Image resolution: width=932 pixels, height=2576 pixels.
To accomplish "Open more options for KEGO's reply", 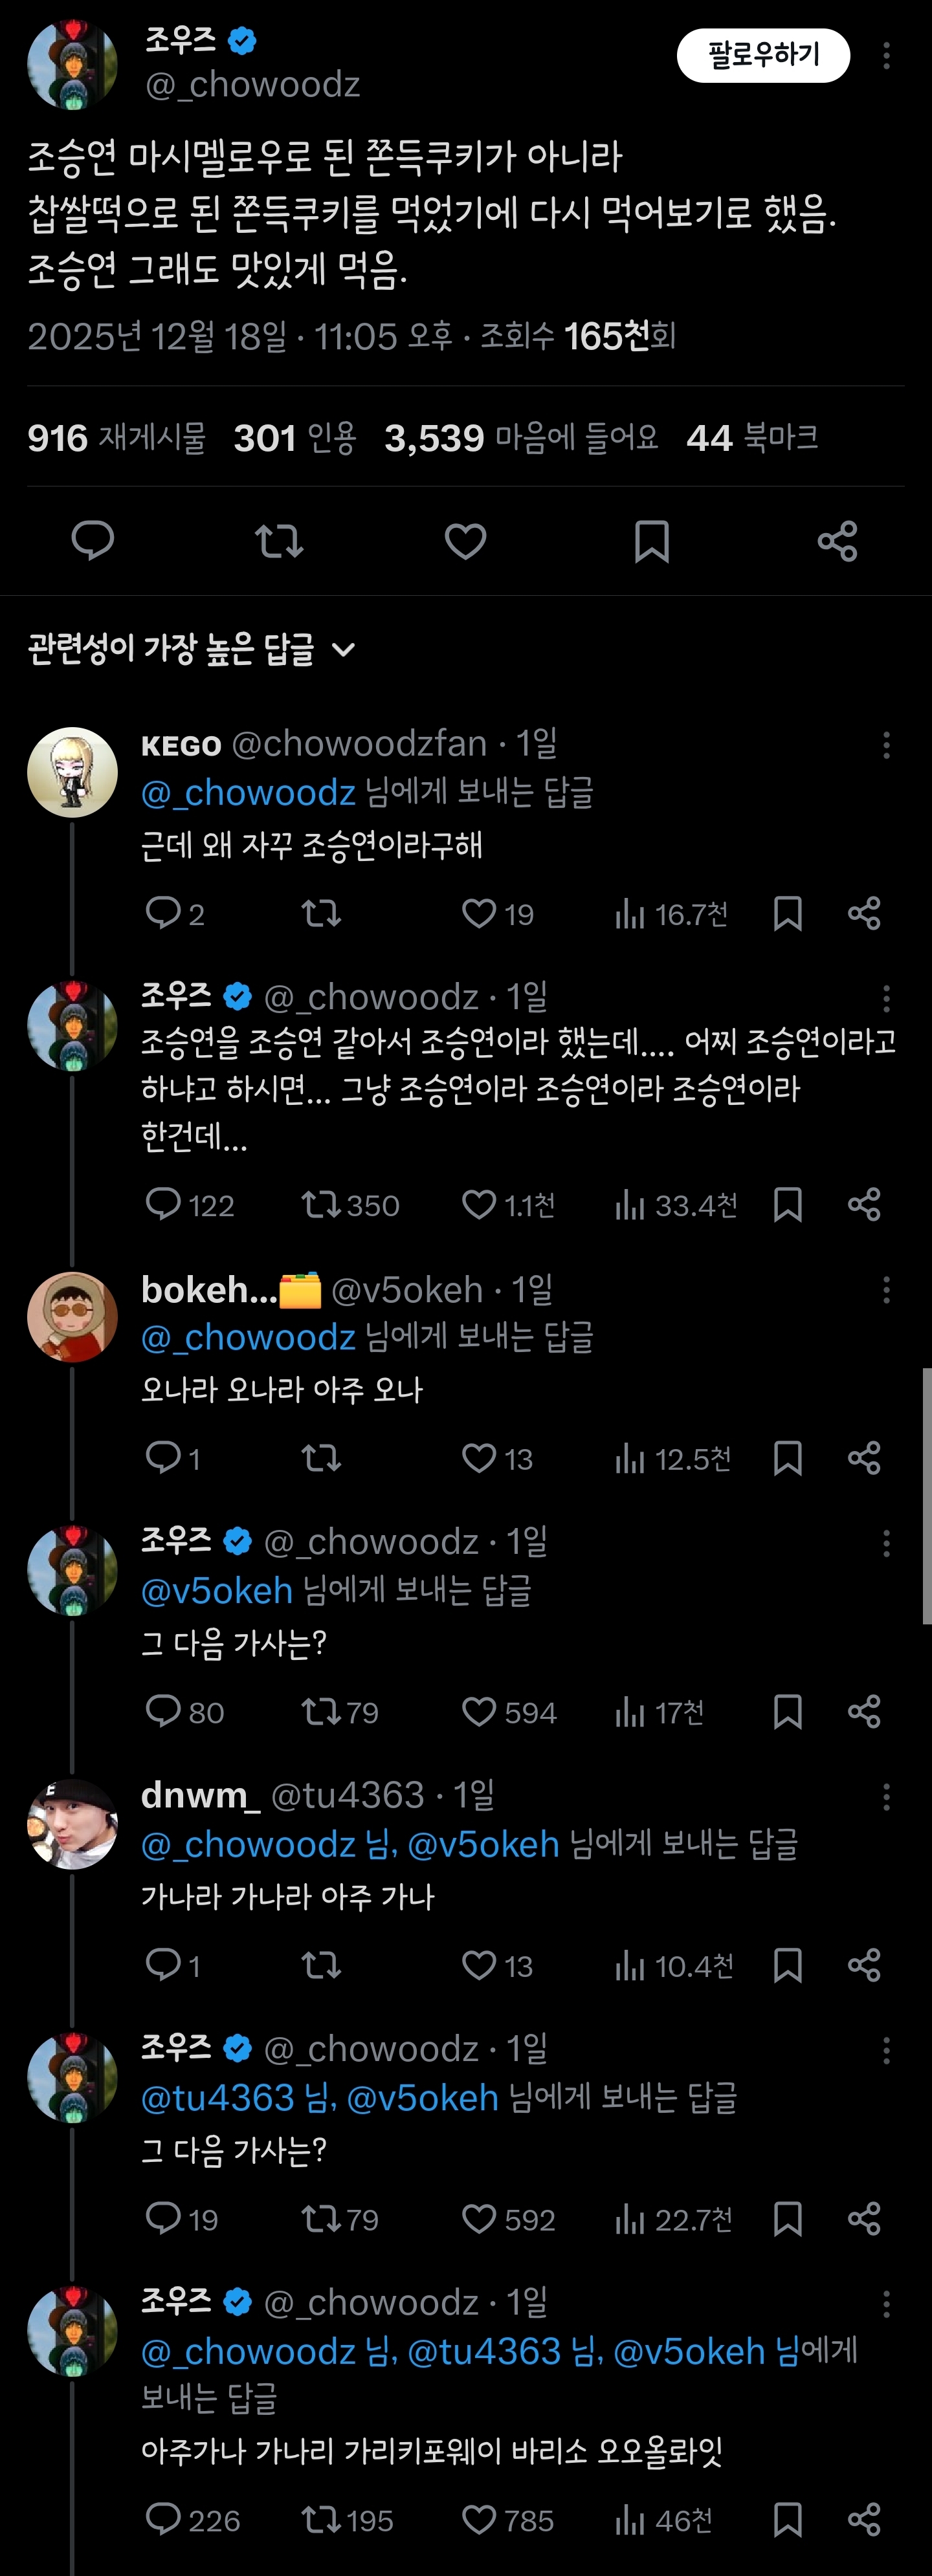I will tap(886, 745).
